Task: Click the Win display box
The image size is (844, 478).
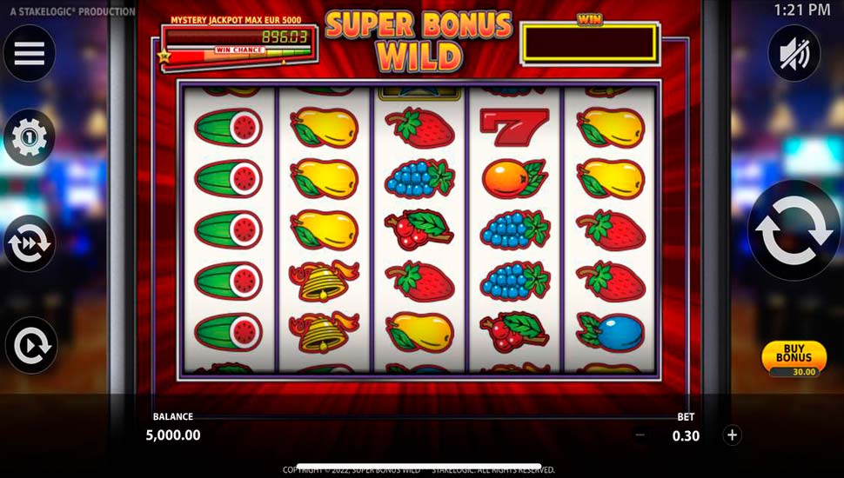Action: click(x=590, y=43)
